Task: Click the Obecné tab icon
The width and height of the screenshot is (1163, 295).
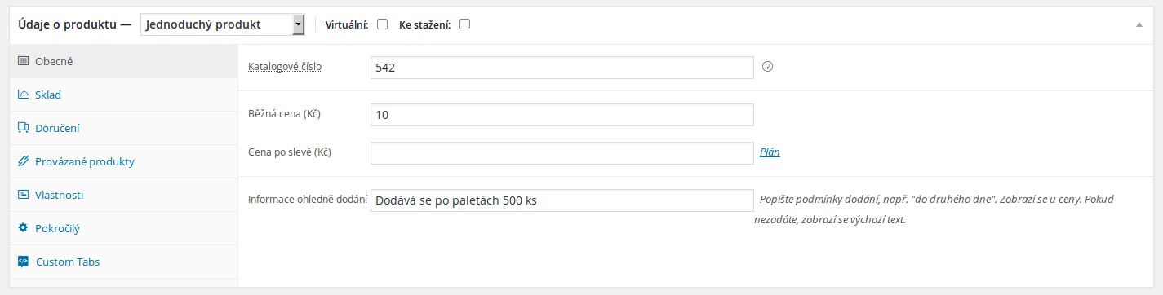Action: [23, 60]
